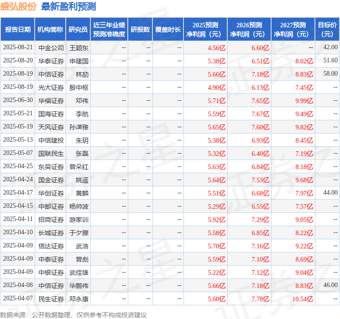Click the 信达证券 institution cell
The height and width of the screenshot is (319, 340).
tap(51, 246)
